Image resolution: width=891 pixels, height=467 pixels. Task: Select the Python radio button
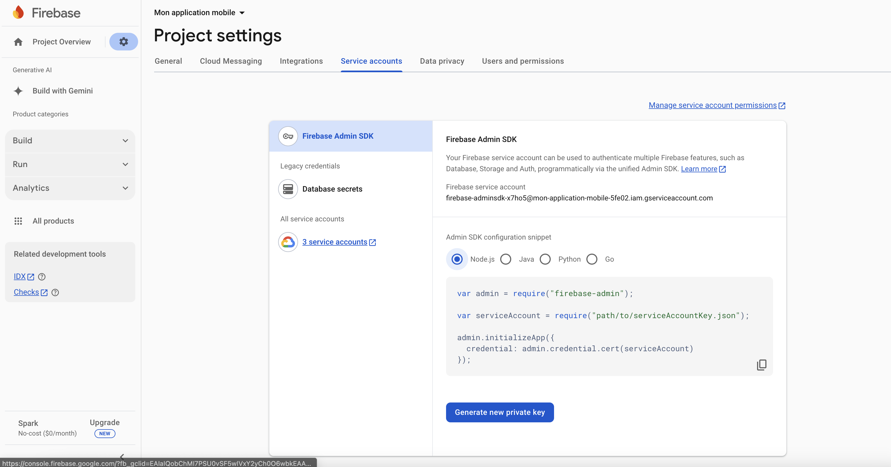[x=545, y=259]
